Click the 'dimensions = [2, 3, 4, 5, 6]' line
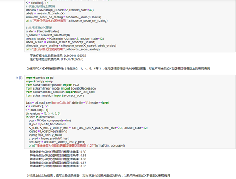Viewport: 236px width, 179px height. (43, 113)
